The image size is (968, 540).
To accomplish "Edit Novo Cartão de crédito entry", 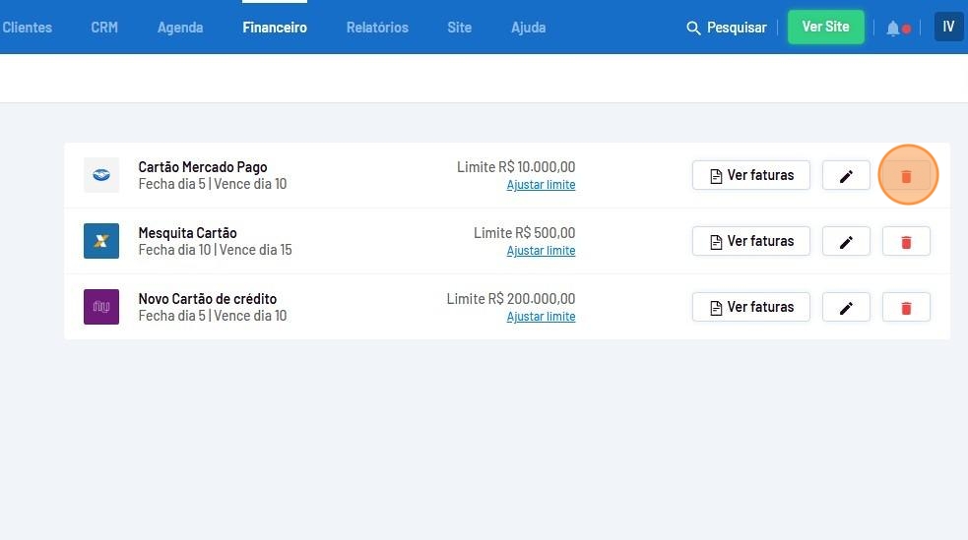I will 846,308.
